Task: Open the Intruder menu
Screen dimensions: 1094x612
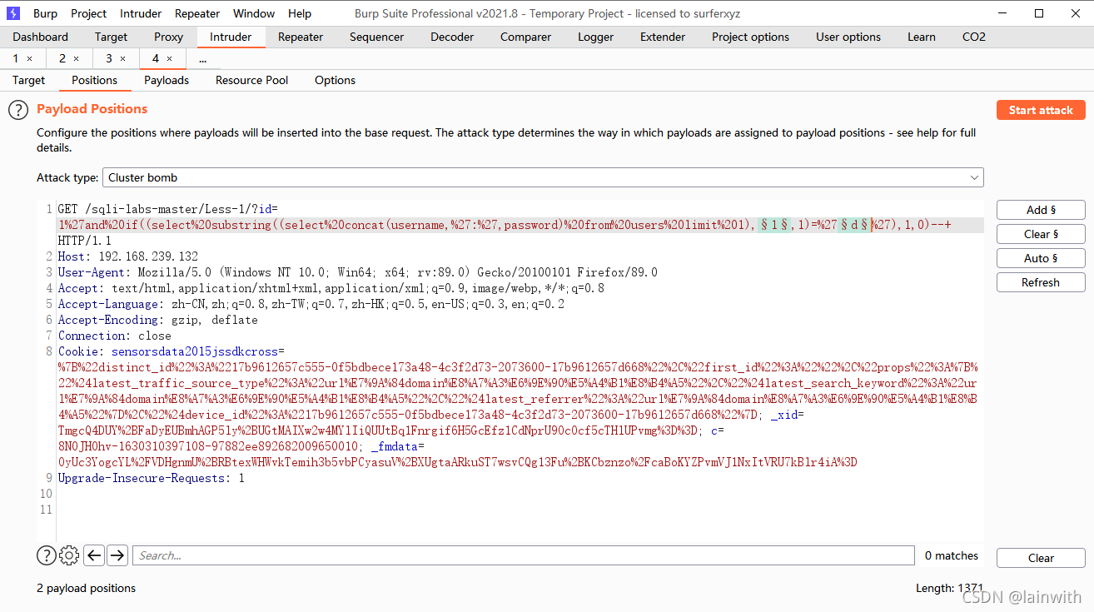Action: click(x=141, y=13)
